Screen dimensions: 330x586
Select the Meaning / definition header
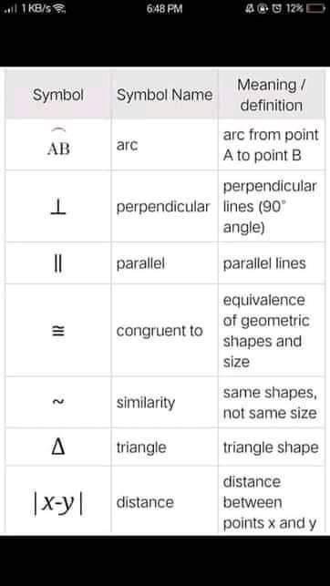click(x=272, y=96)
